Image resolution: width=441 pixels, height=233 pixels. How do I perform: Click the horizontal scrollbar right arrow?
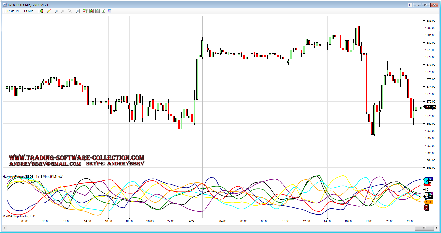coord(437,228)
